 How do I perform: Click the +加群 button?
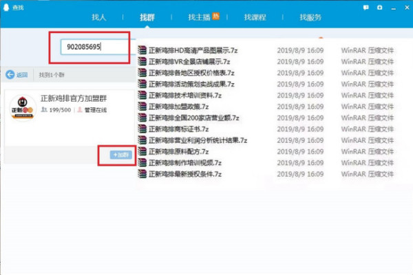click(x=121, y=155)
